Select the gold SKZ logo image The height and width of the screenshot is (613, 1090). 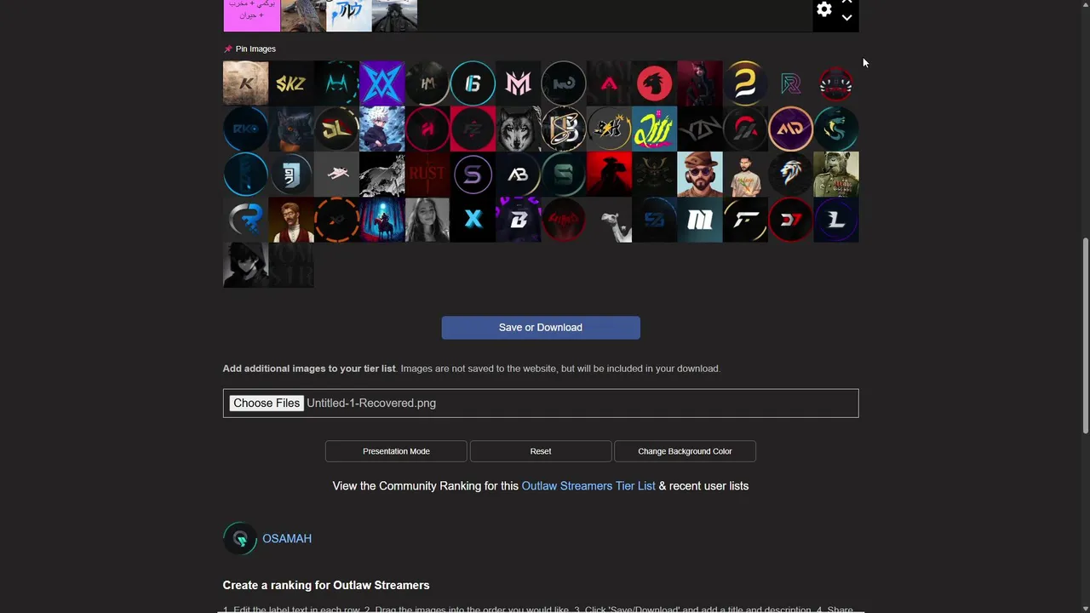coord(291,83)
